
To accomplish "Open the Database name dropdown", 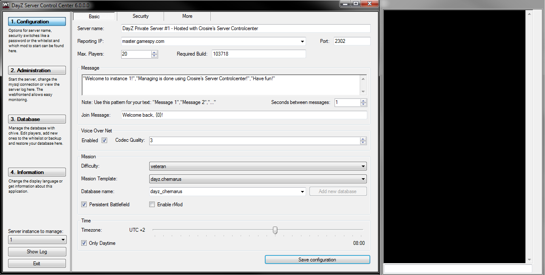I will [x=302, y=191].
